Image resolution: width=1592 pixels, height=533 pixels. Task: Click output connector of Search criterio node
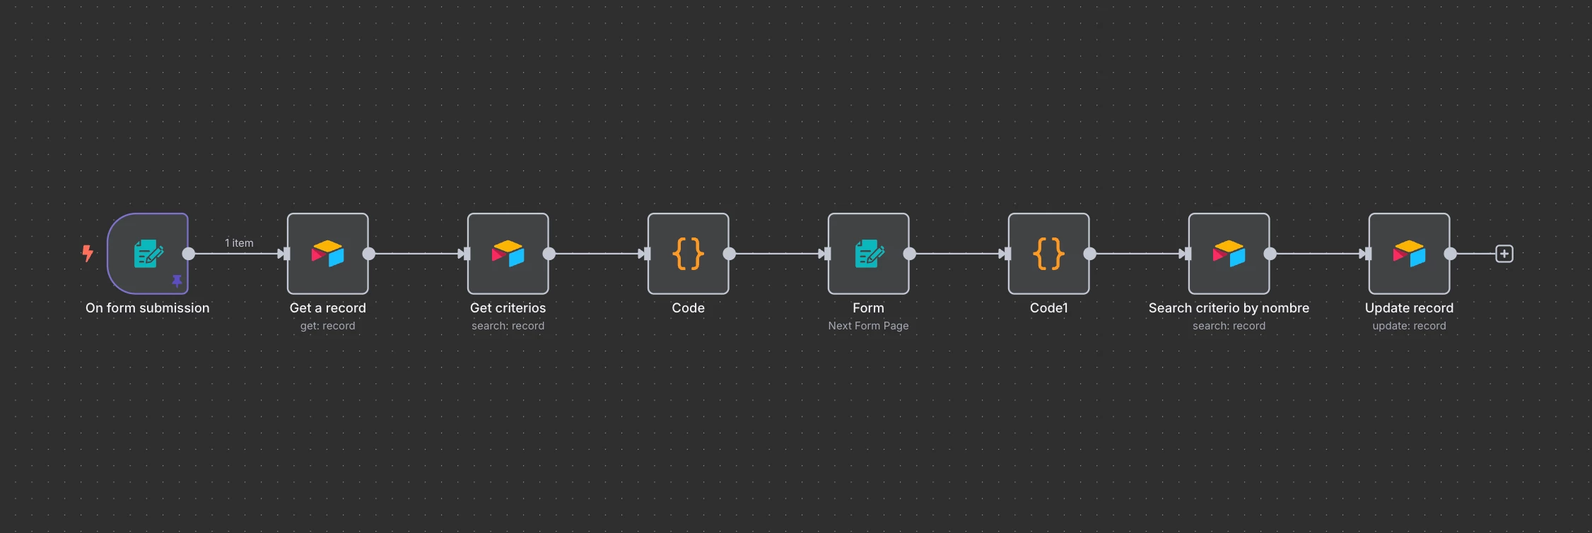click(1270, 254)
